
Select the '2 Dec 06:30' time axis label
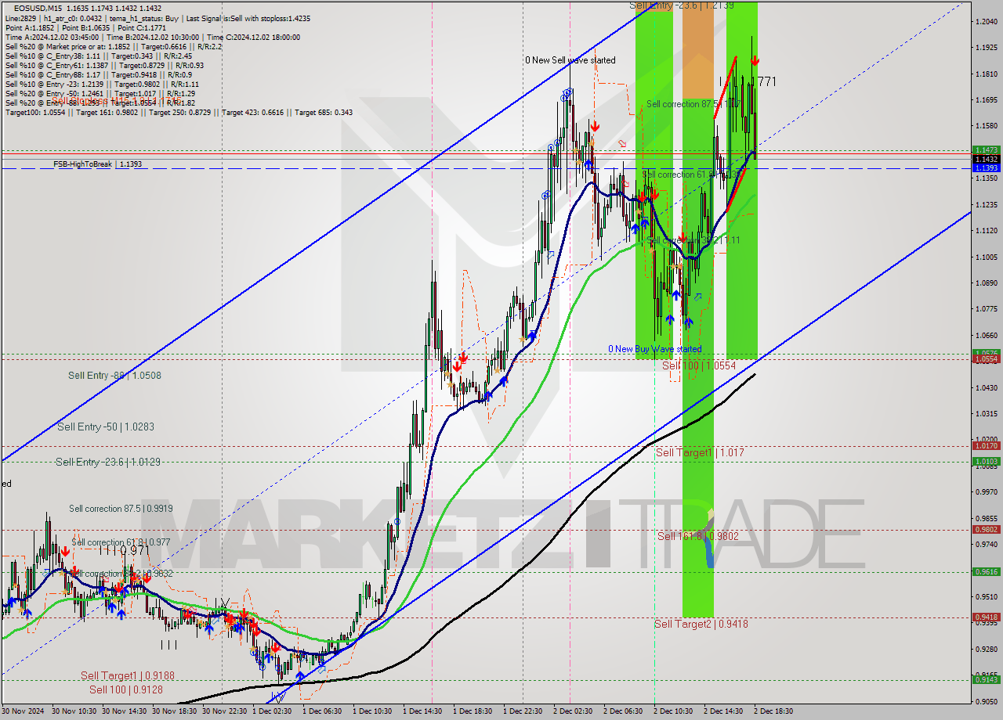click(x=625, y=711)
